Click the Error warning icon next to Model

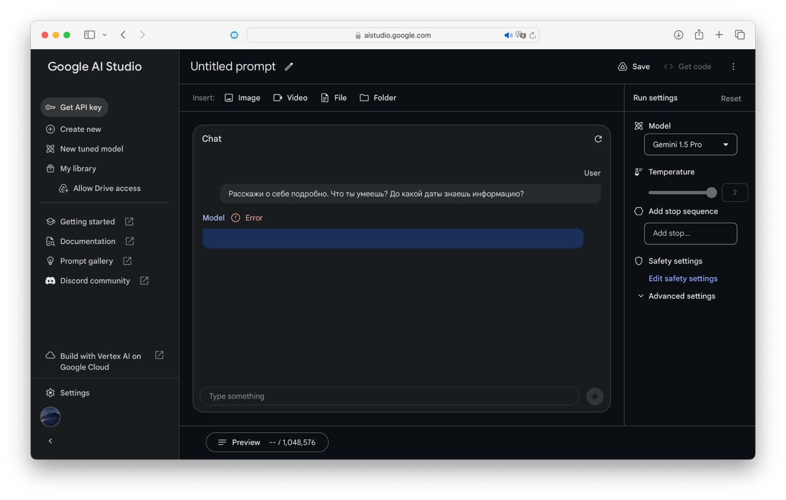235,218
